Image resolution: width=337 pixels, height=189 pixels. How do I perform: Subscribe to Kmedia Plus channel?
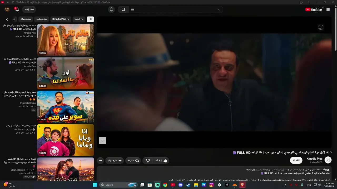(296, 160)
